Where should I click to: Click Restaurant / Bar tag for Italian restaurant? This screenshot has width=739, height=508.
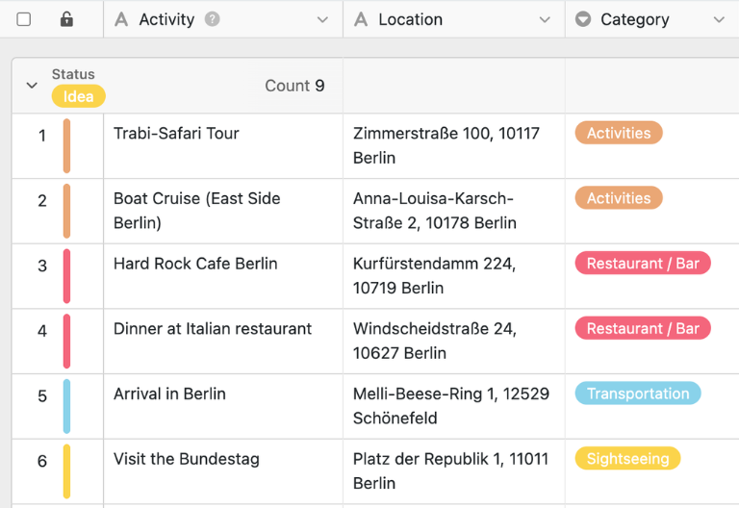click(643, 328)
